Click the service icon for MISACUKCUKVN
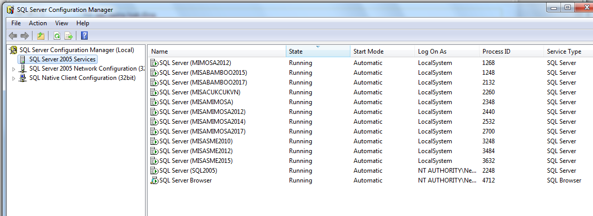 pos(154,92)
